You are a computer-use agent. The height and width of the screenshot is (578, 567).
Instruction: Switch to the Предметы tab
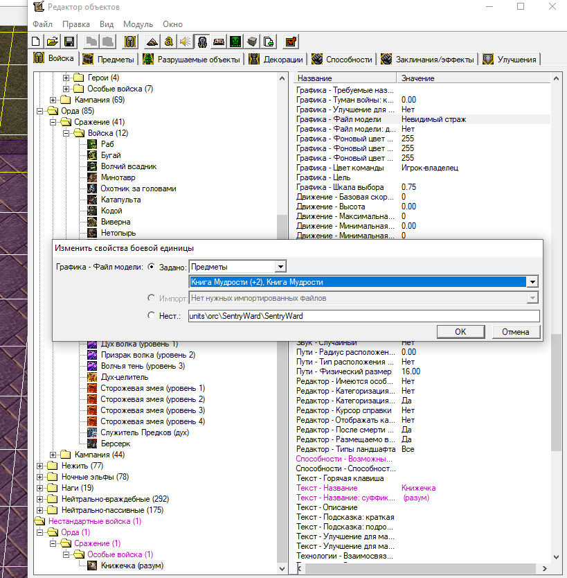coord(109,59)
